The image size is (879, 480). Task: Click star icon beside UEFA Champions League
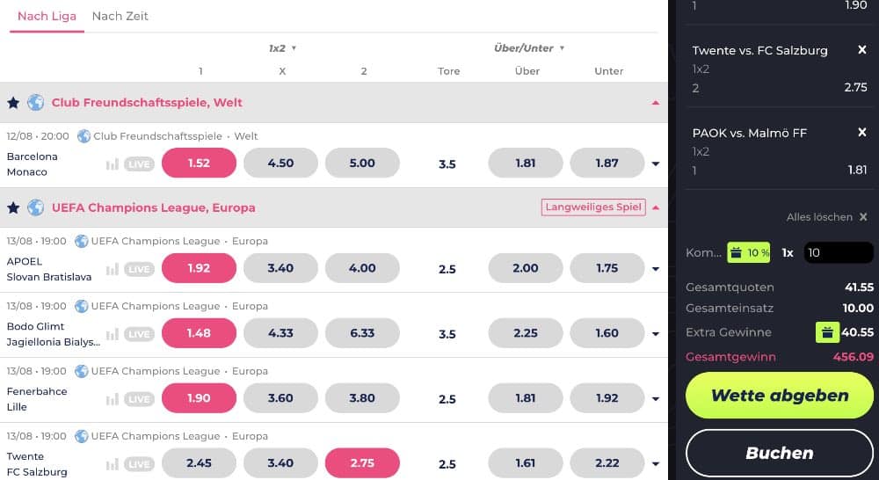13,208
